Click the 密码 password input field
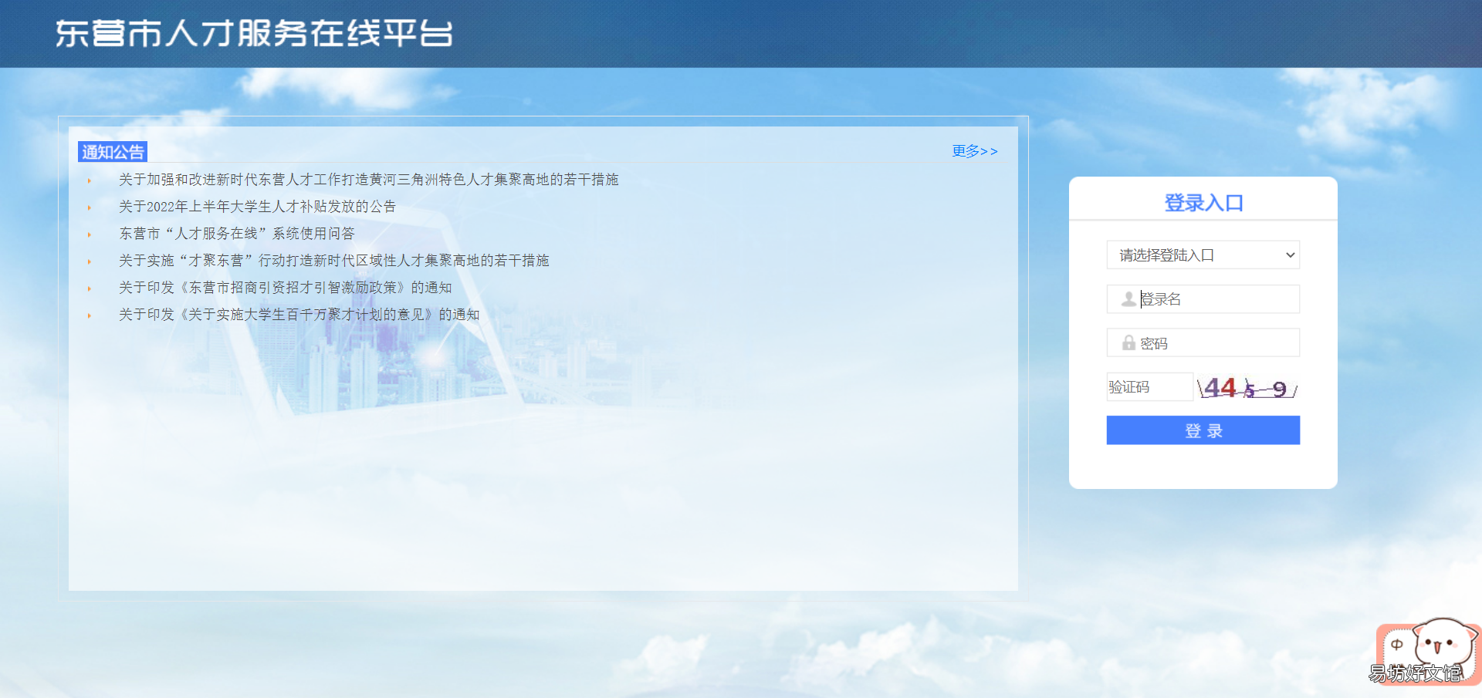The width and height of the screenshot is (1482, 698). point(1203,342)
